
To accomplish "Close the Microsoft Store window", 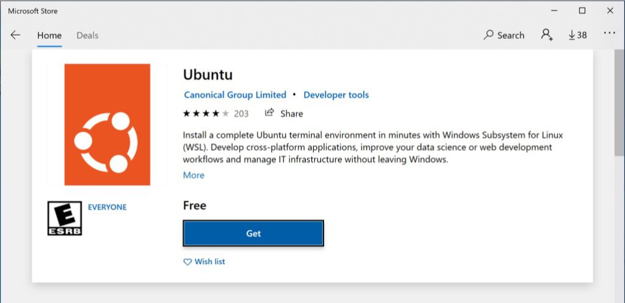I will [x=610, y=11].
